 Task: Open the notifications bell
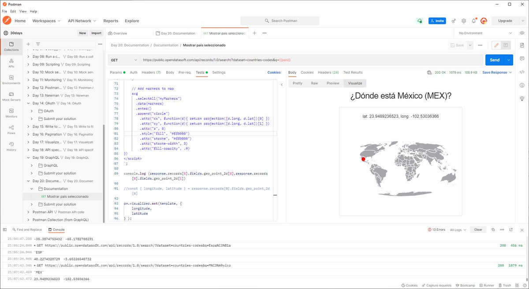(473, 20)
